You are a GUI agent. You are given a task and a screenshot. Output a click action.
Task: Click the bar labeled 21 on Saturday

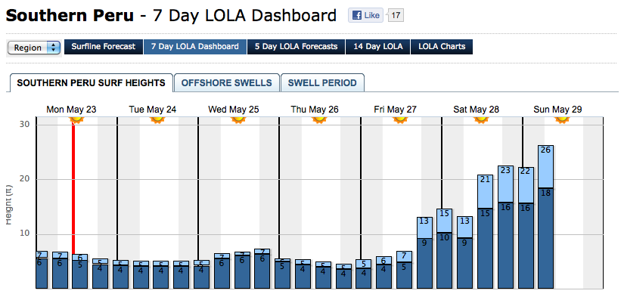(x=485, y=231)
